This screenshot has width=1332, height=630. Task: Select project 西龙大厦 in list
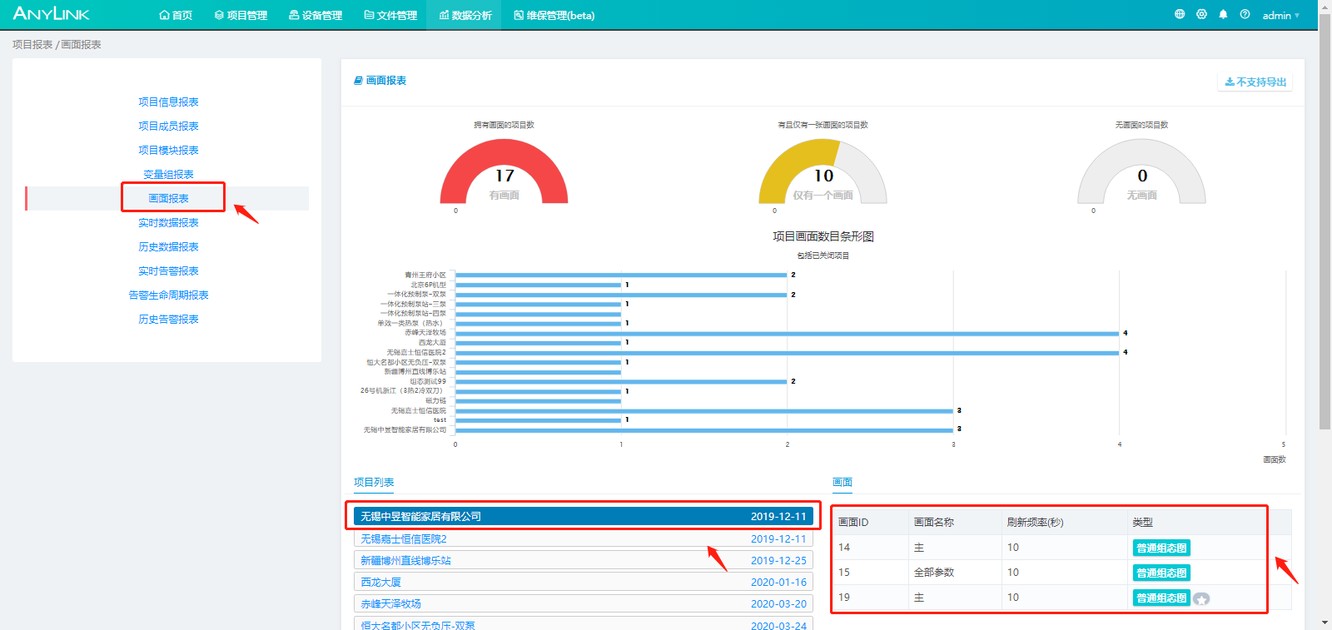pyautogui.click(x=583, y=582)
